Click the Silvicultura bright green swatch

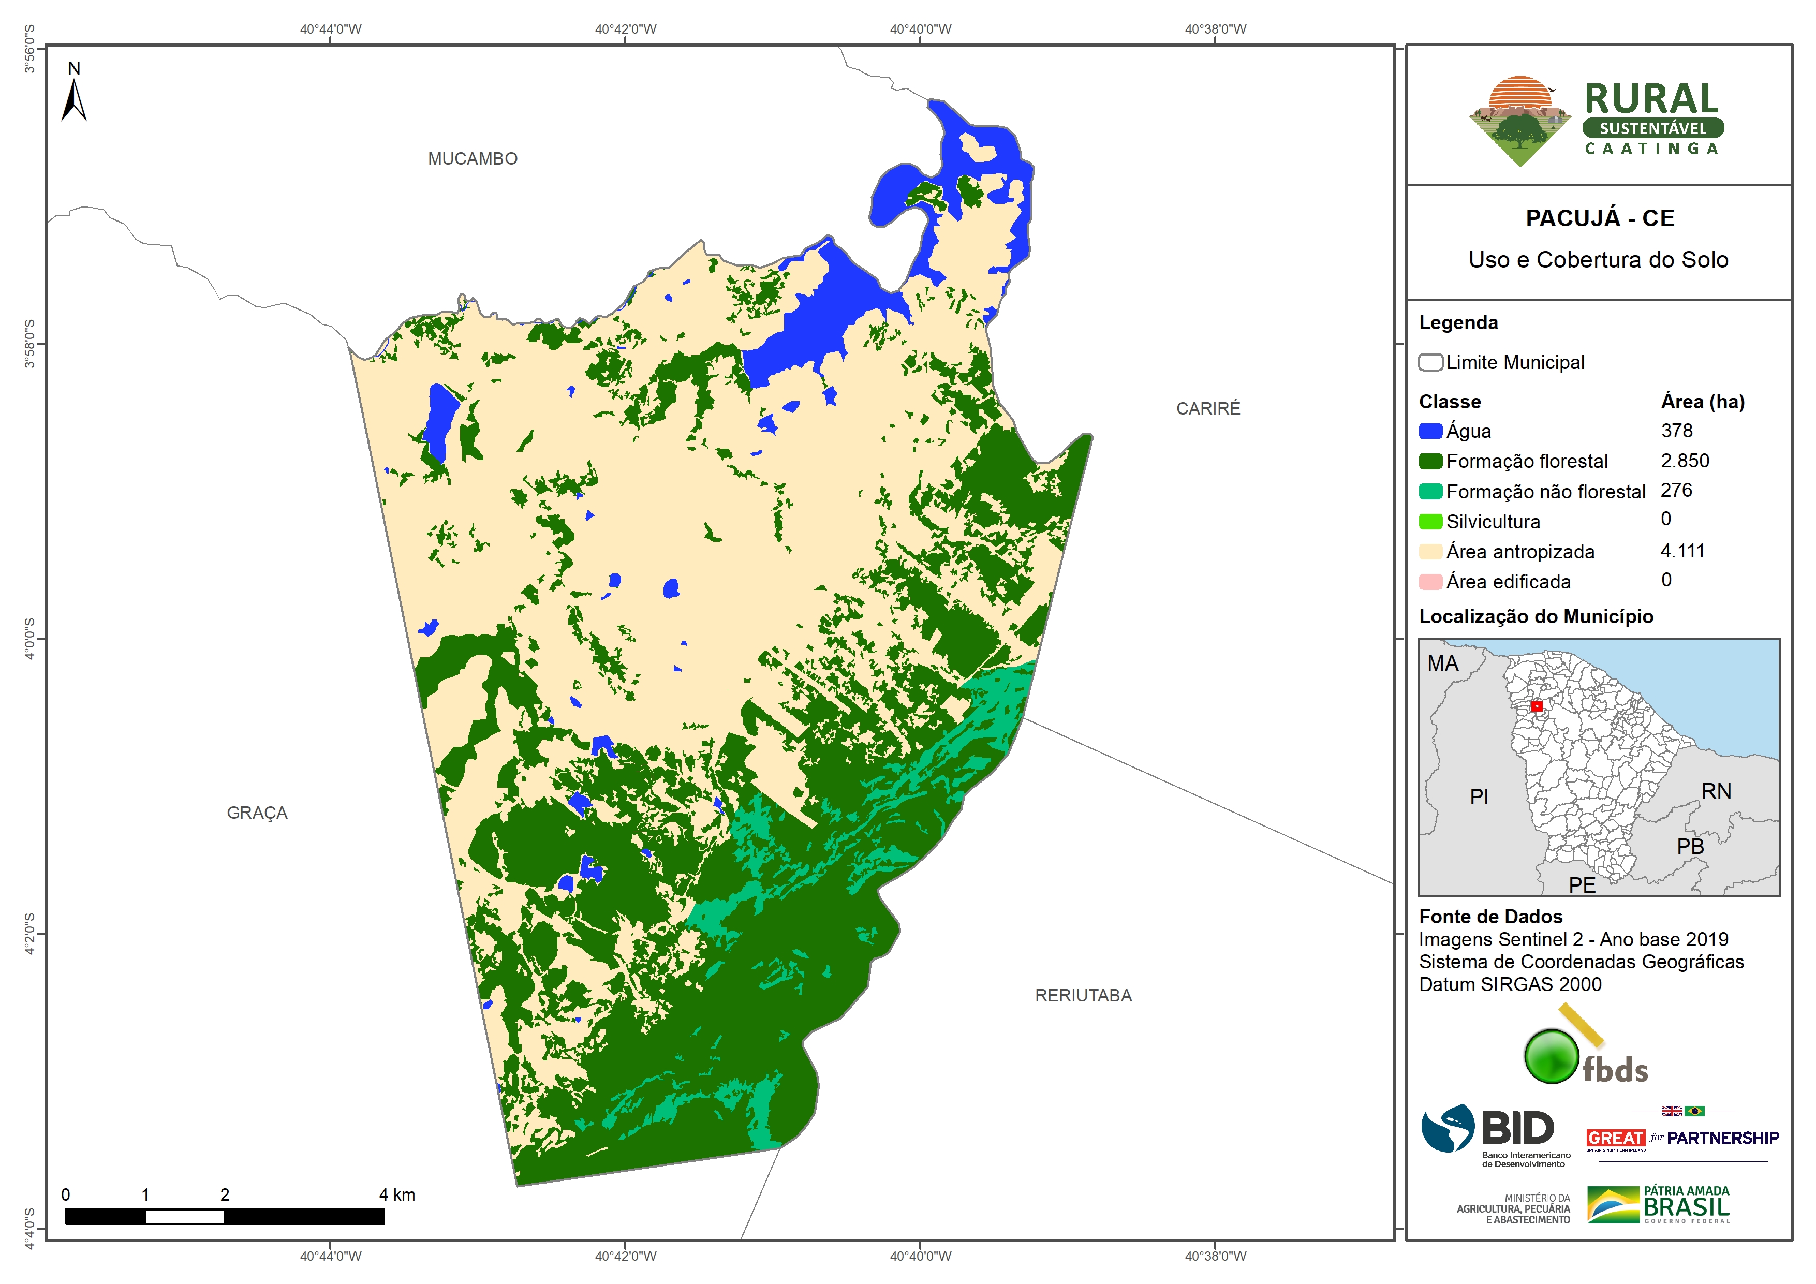[1430, 521]
